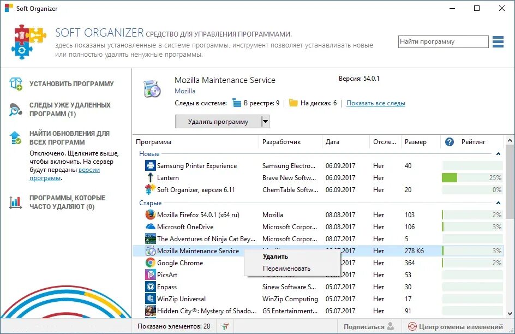The height and width of the screenshot is (334, 515).
Task: Click the Mozilla developer link under title
Action: click(x=185, y=91)
